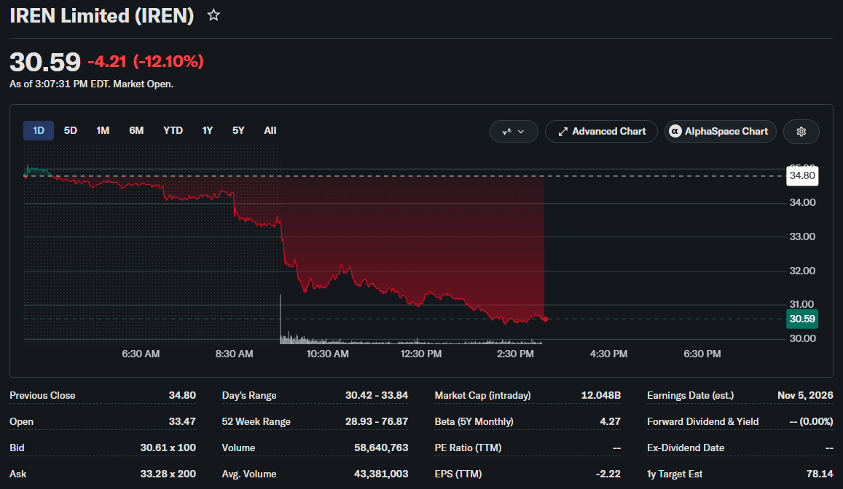The height and width of the screenshot is (489, 843).
Task: Click Day's Range 30.42 - 33.84
Action: (377, 395)
